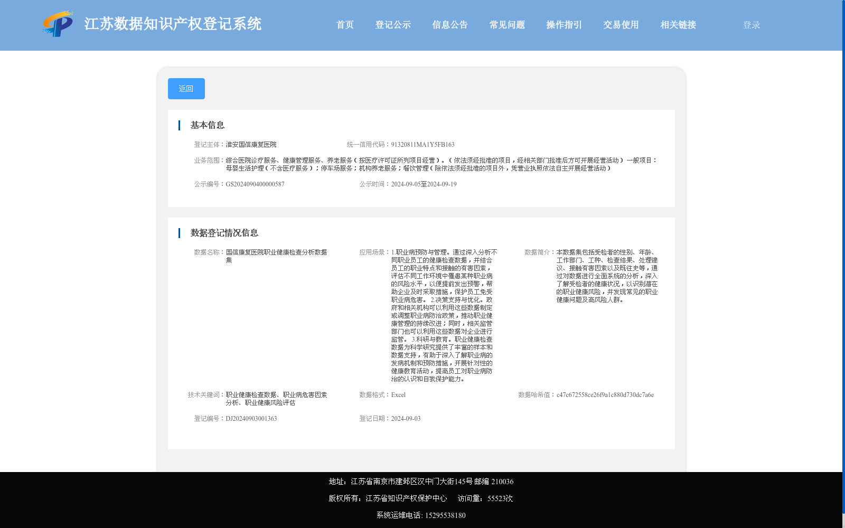Click the site logo icon
The height and width of the screenshot is (528, 845).
[58, 24]
